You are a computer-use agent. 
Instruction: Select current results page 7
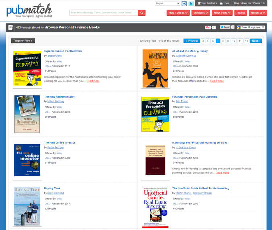pyautogui.click(x=218, y=41)
